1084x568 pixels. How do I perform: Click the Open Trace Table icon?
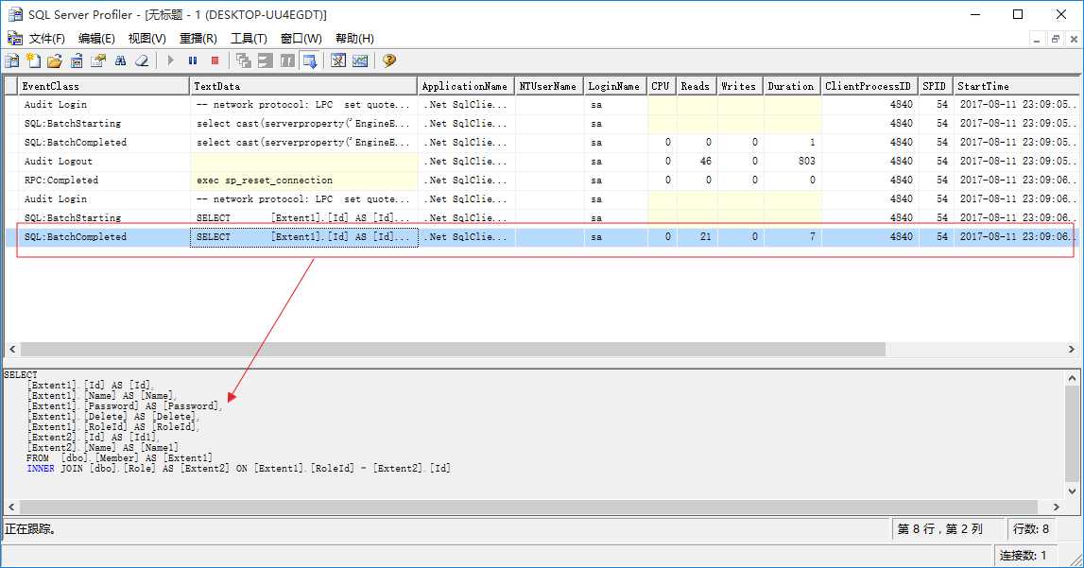click(x=77, y=60)
